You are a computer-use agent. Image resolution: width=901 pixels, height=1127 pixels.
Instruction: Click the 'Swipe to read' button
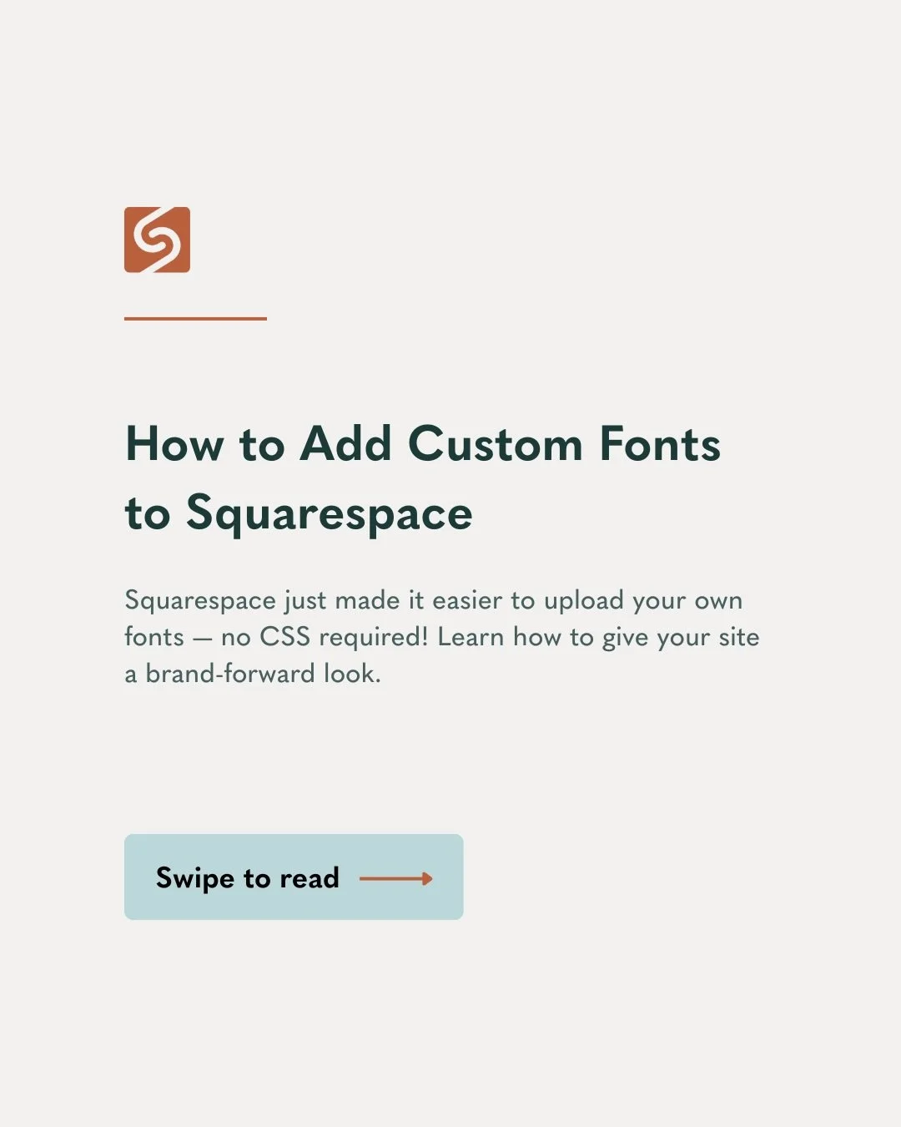coord(293,877)
